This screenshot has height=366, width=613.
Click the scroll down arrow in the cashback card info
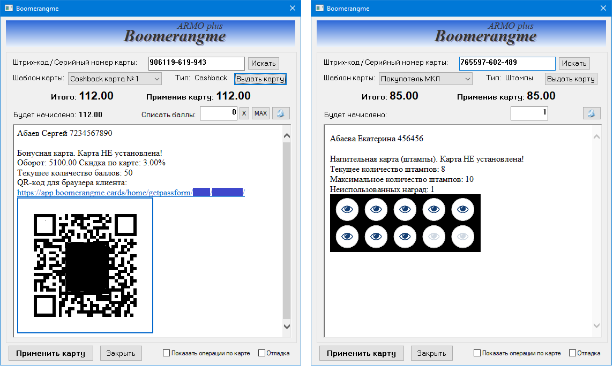tap(286, 326)
